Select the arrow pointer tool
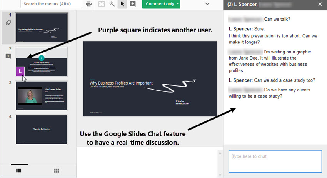This screenshot has height=178, width=327. click(x=122, y=4)
